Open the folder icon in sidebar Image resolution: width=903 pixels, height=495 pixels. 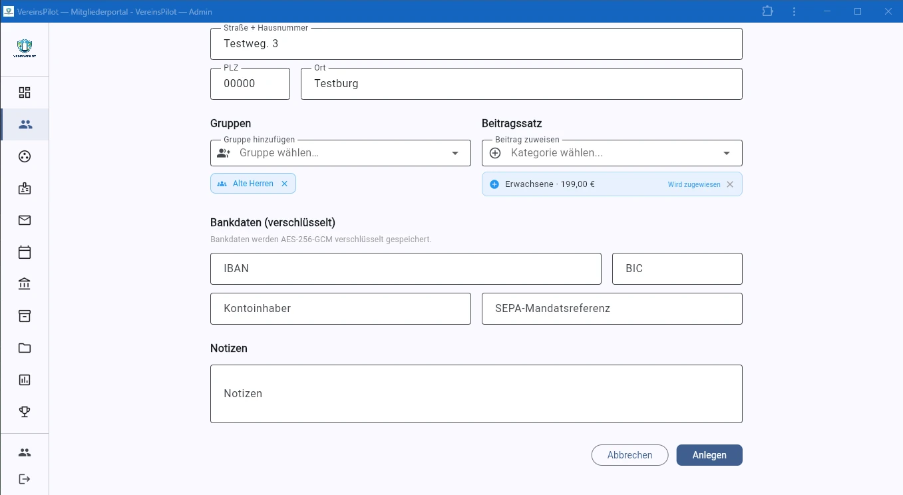click(x=25, y=348)
